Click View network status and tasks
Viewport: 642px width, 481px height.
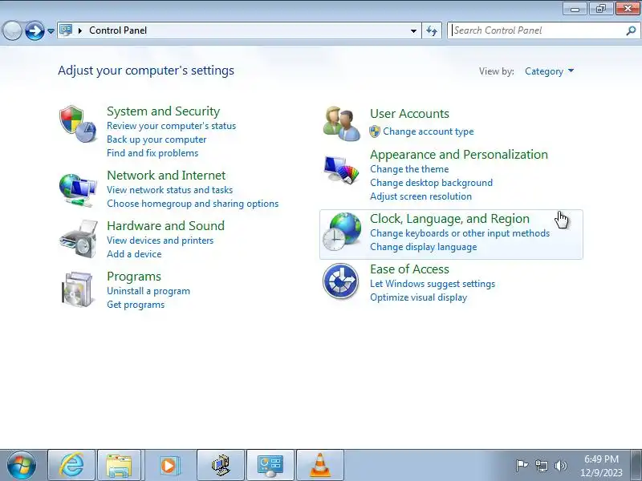point(169,190)
